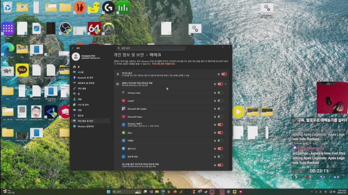Open the red 64 desktop icon
This screenshot has width=348, height=195.
coord(94,29)
